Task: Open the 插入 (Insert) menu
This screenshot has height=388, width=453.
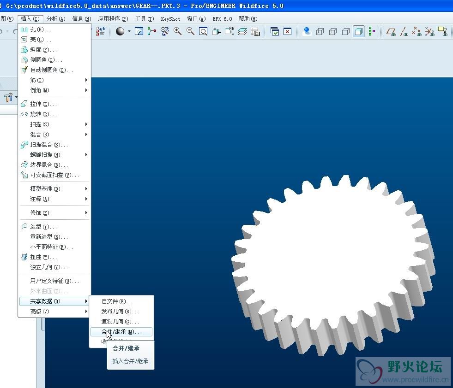Action: coord(30,19)
